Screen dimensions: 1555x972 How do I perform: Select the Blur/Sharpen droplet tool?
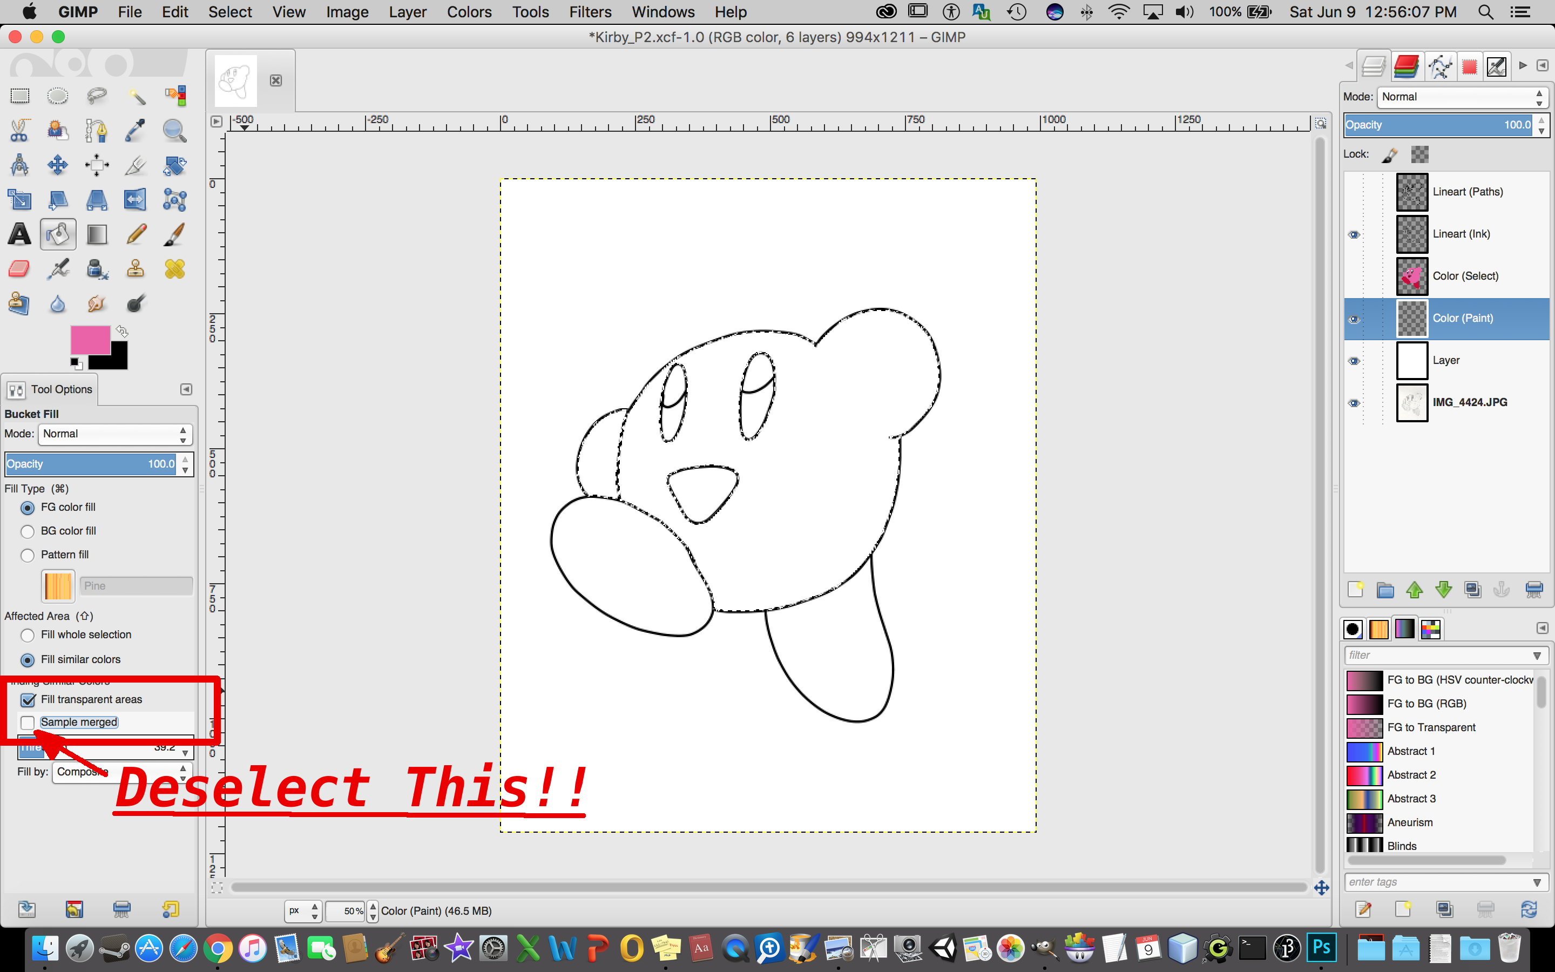(58, 303)
